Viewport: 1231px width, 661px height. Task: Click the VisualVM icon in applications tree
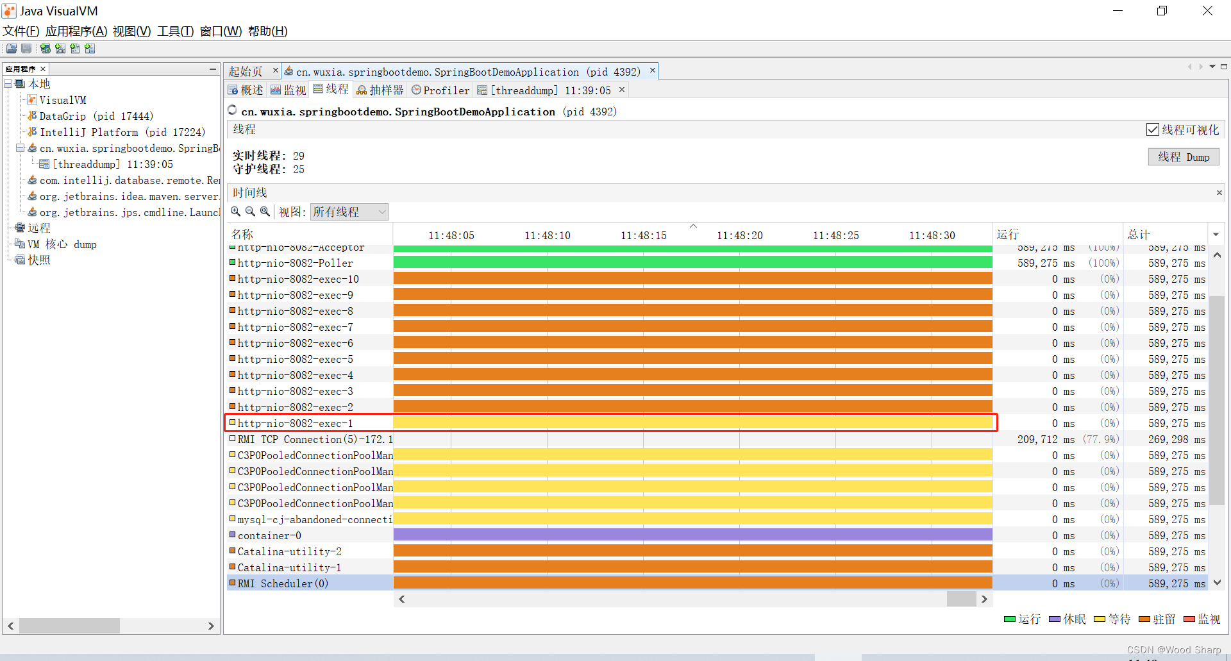(32, 100)
